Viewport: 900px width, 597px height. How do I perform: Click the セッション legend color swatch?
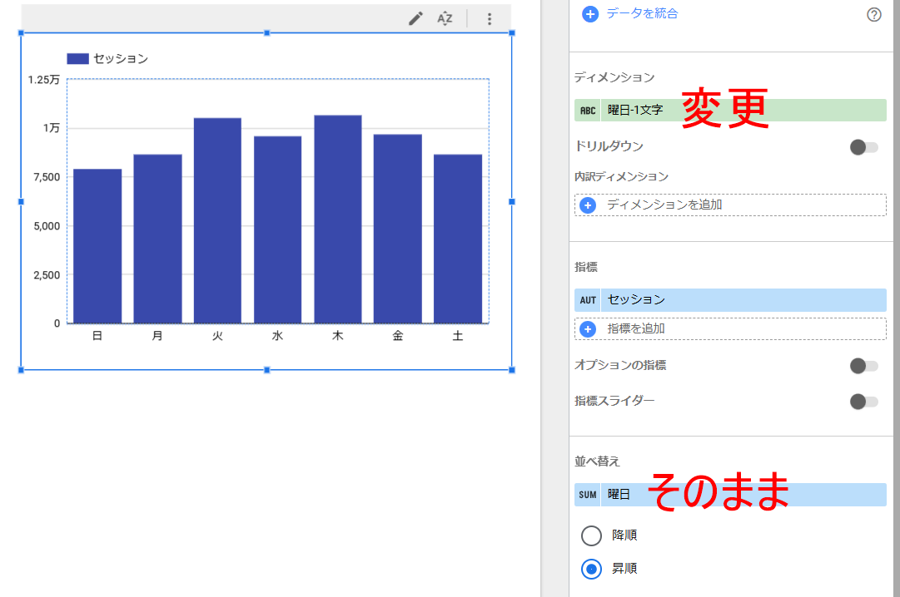coord(77,59)
